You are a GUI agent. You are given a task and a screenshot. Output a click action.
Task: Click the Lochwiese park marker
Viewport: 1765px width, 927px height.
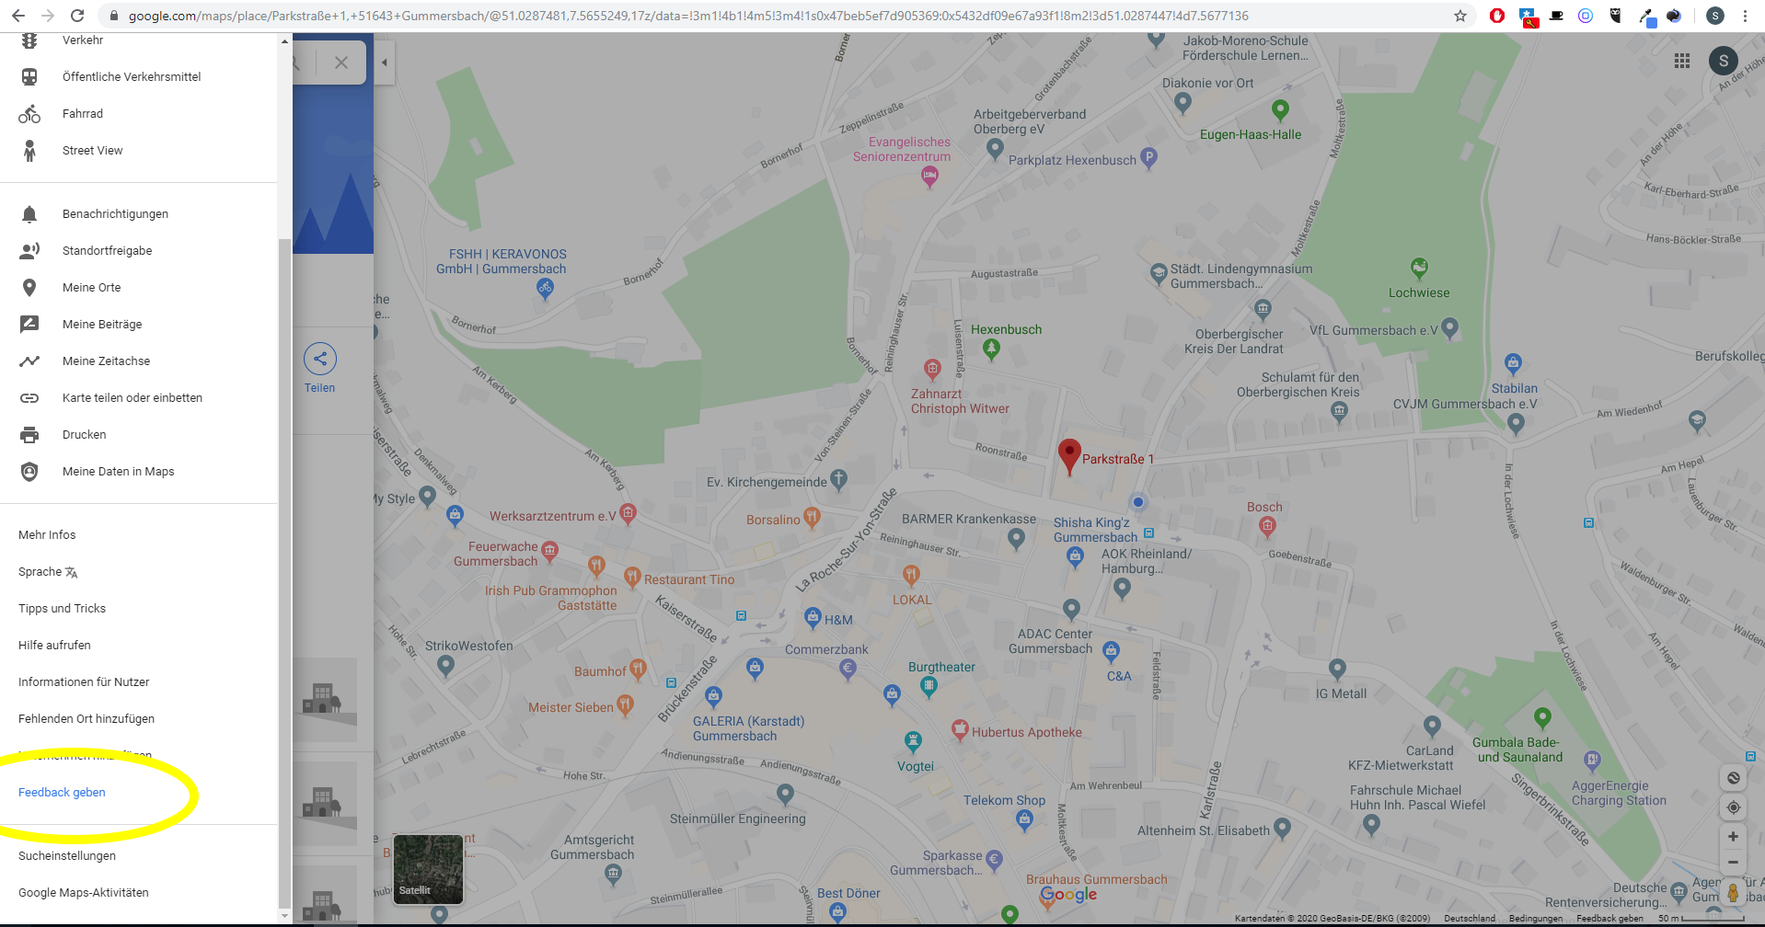[x=1420, y=268]
